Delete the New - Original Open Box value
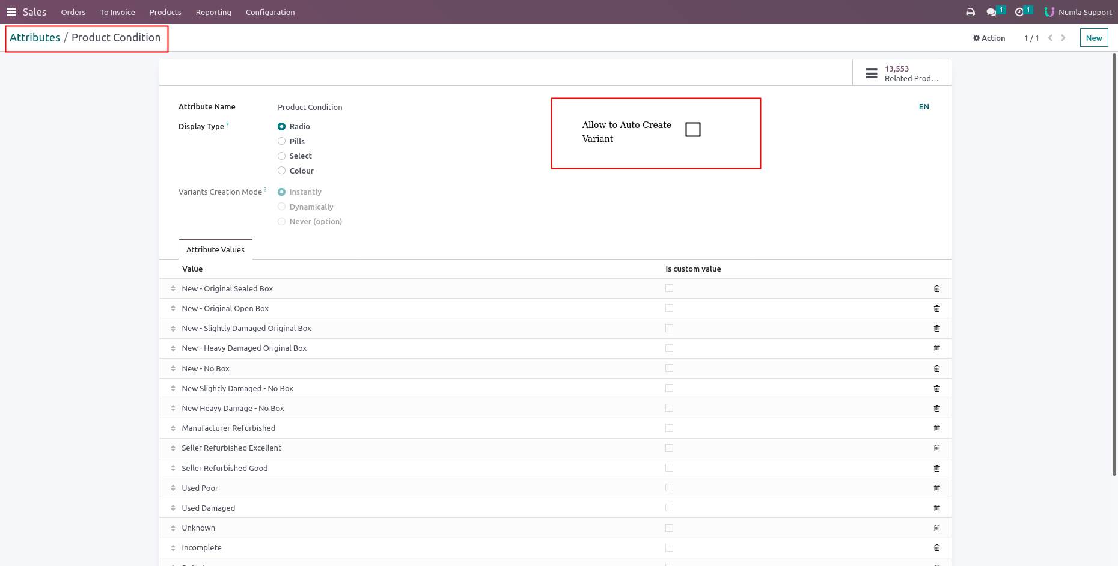Viewport: 1118px width, 566px height. (x=936, y=309)
